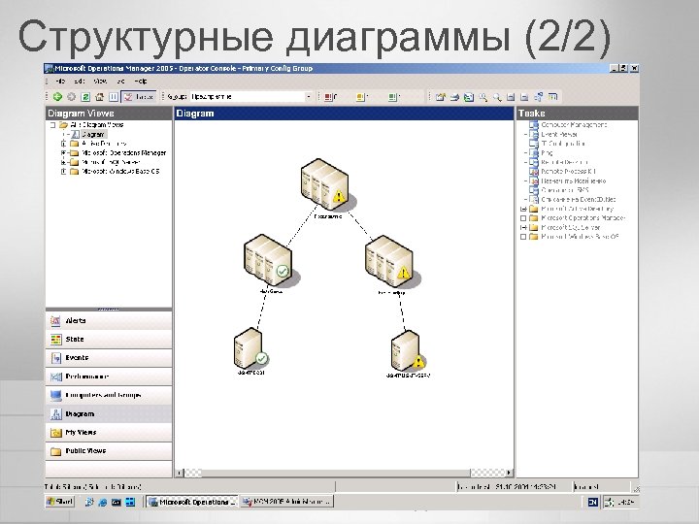Toggle the Tasks pane toolbar button
This screenshot has width=699, height=524.
tap(138, 97)
